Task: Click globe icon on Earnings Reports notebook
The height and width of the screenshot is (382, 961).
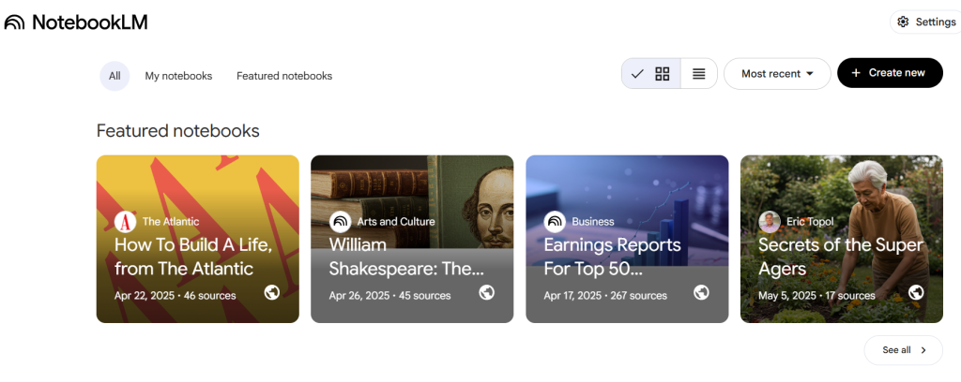Action: point(701,292)
